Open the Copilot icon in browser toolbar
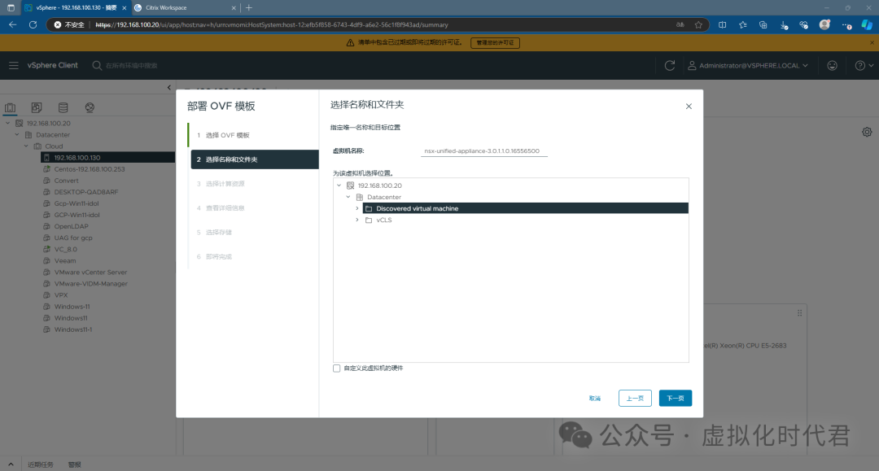The height and width of the screenshot is (471, 879). [x=867, y=24]
